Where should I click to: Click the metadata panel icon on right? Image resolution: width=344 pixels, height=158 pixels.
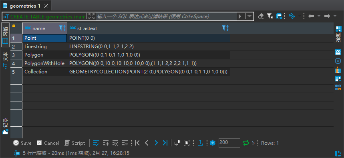338,79
